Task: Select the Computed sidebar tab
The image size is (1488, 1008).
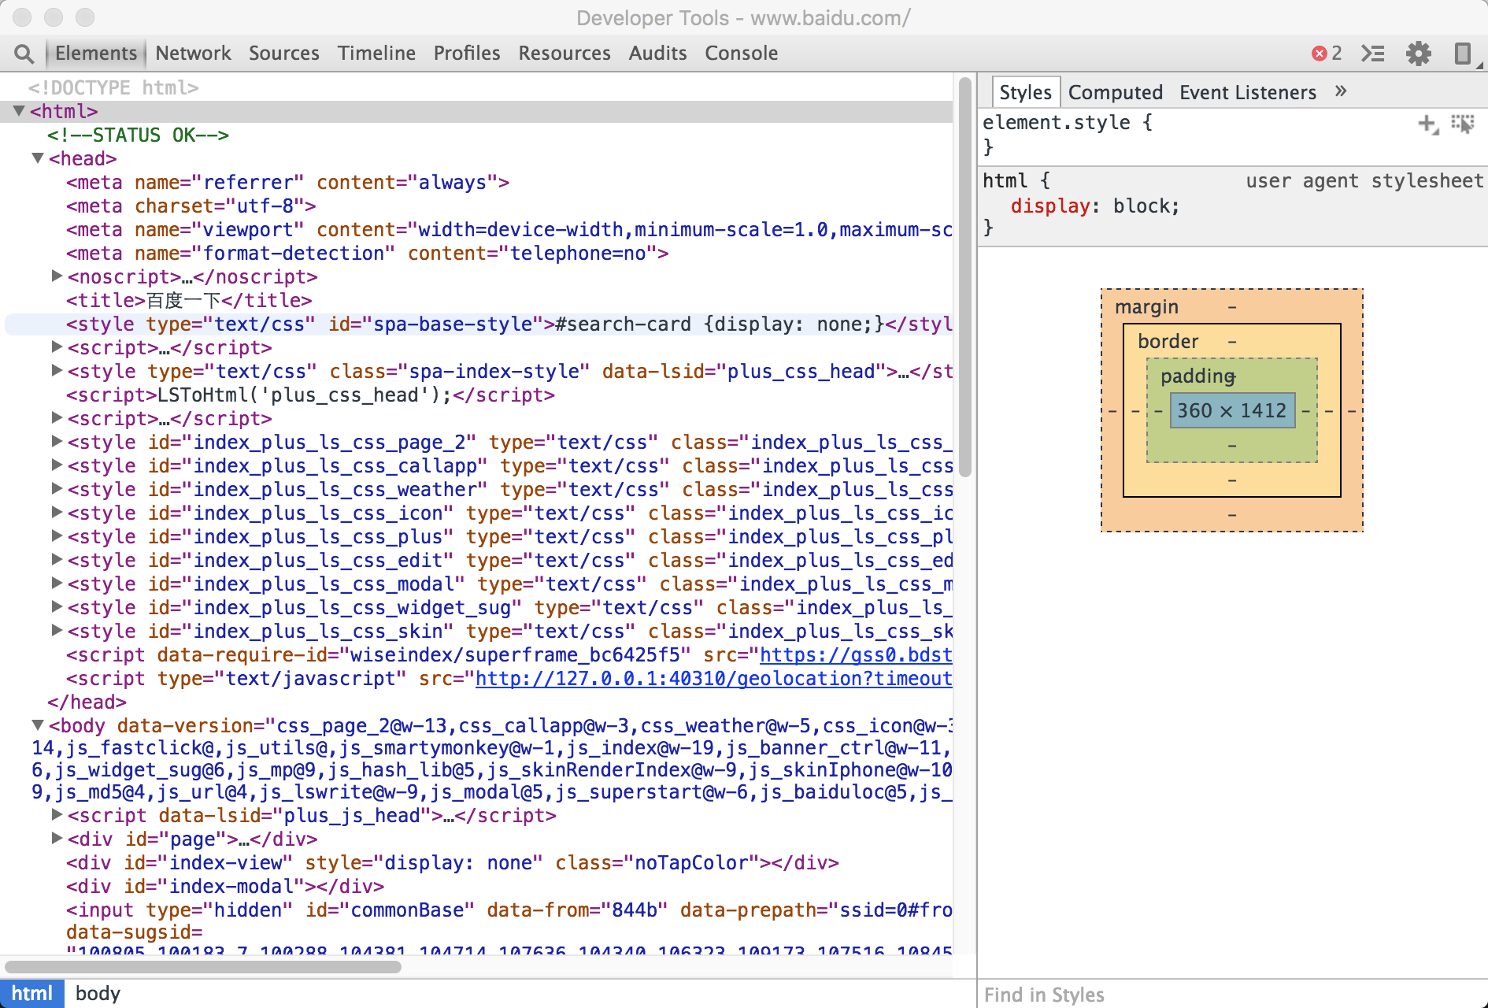Action: click(x=1116, y=92)
